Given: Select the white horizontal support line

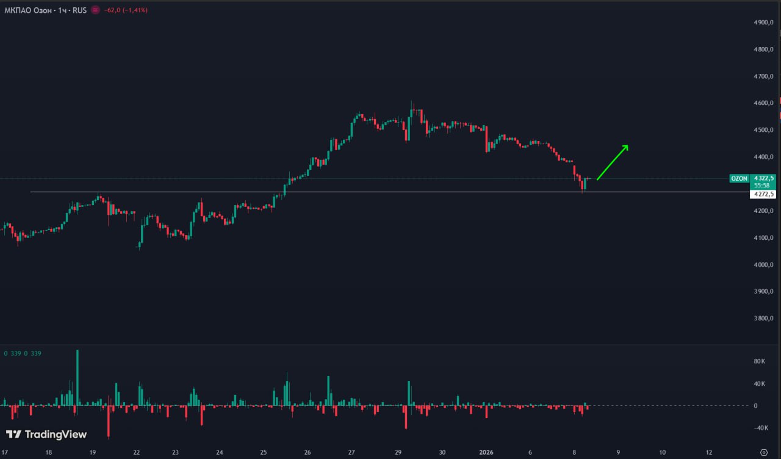Looking at the screenshot, I should pyautogui.click(x=366, y=192).
